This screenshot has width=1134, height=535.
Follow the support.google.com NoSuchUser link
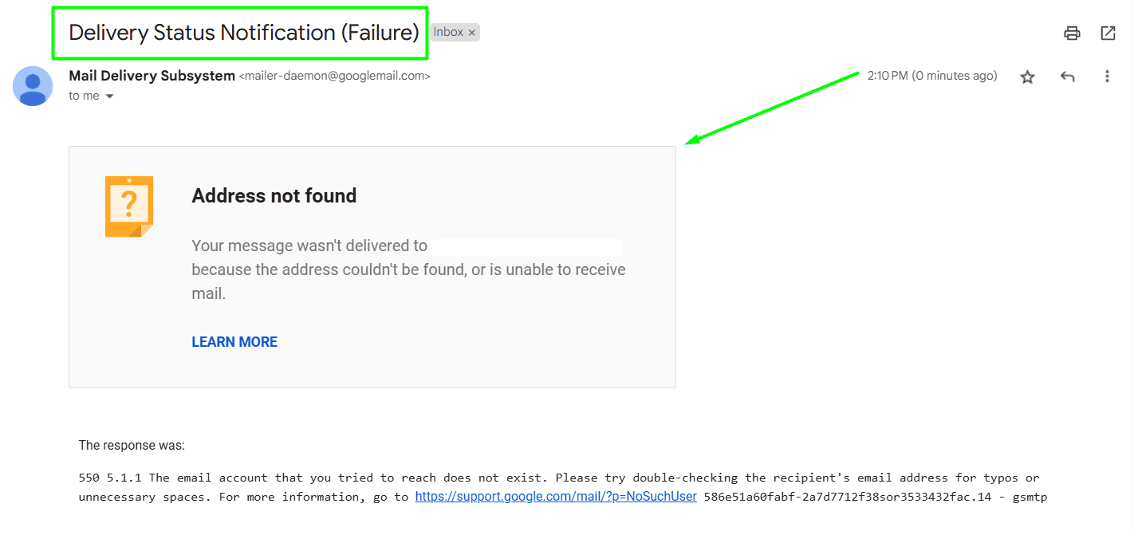[555, 496]
